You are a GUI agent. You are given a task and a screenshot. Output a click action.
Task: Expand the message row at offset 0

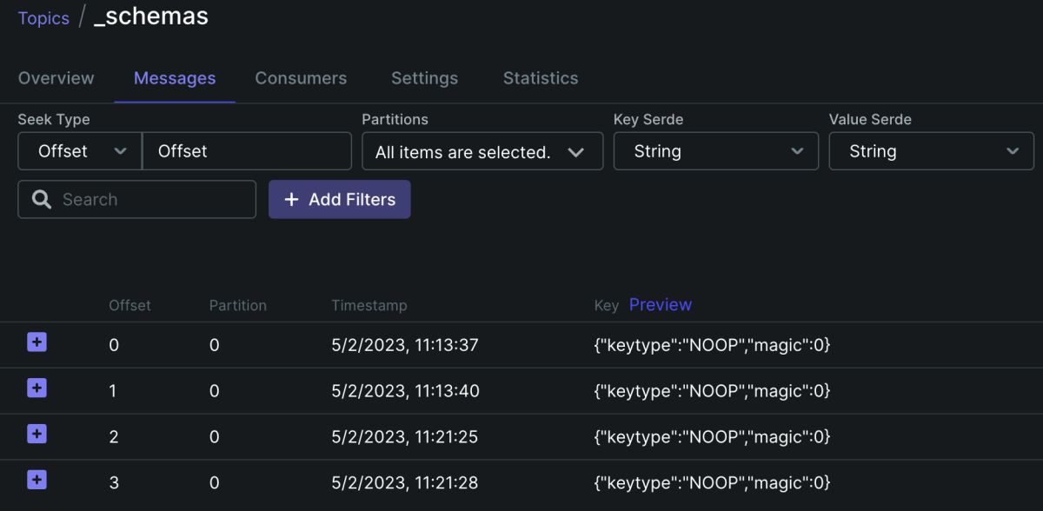[x=37, y=342]
